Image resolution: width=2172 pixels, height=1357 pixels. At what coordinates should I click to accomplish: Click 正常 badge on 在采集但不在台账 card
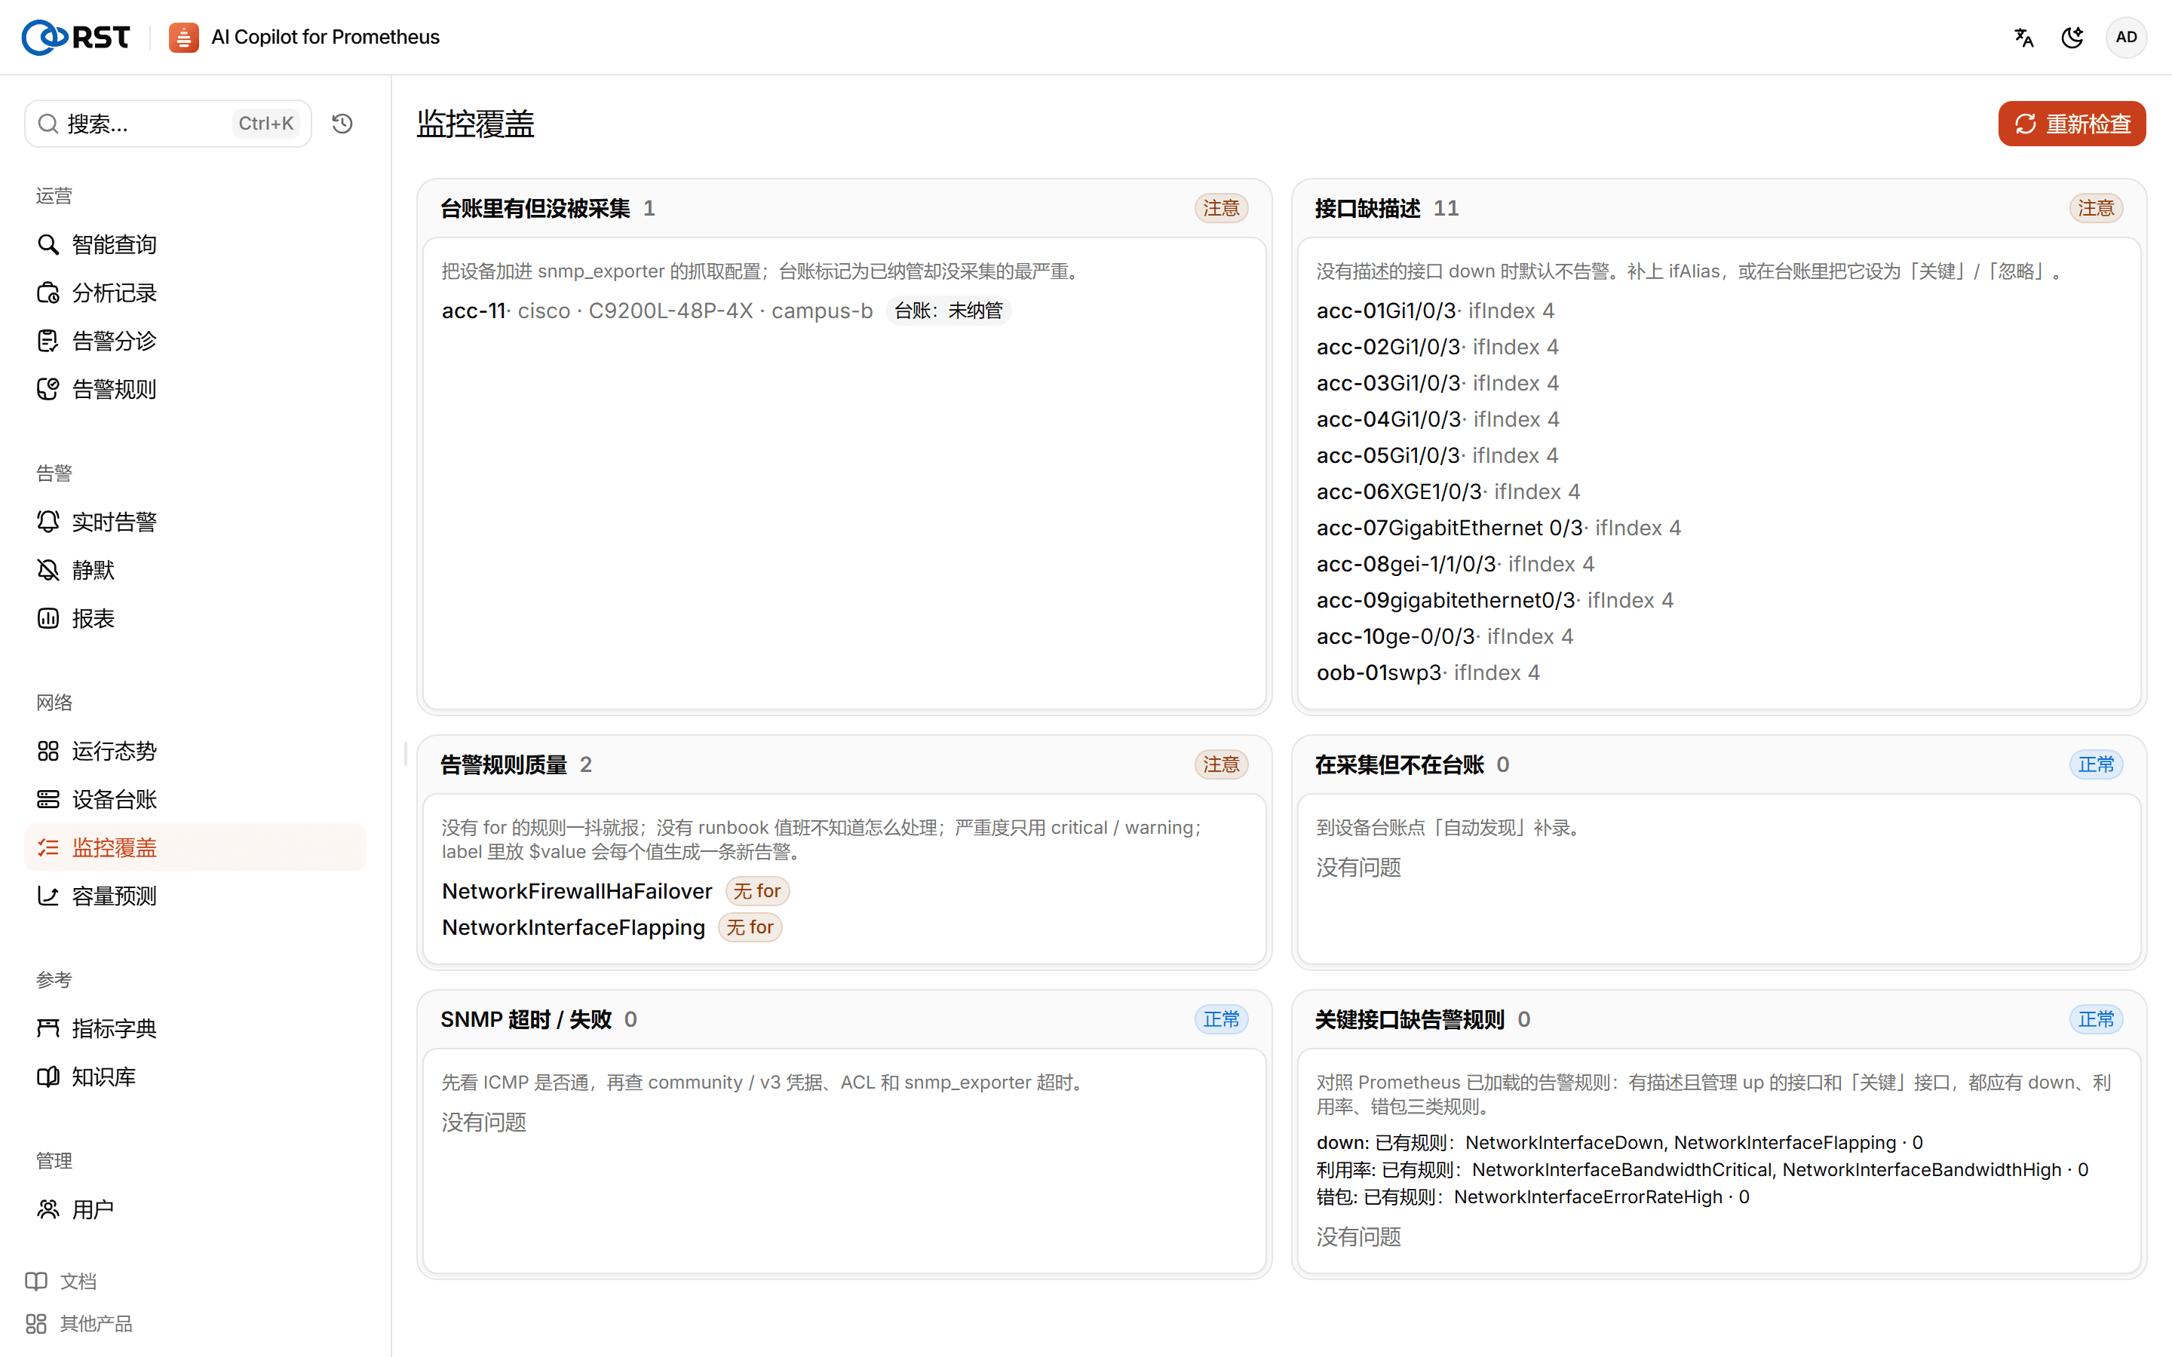tap(2096, 764)
